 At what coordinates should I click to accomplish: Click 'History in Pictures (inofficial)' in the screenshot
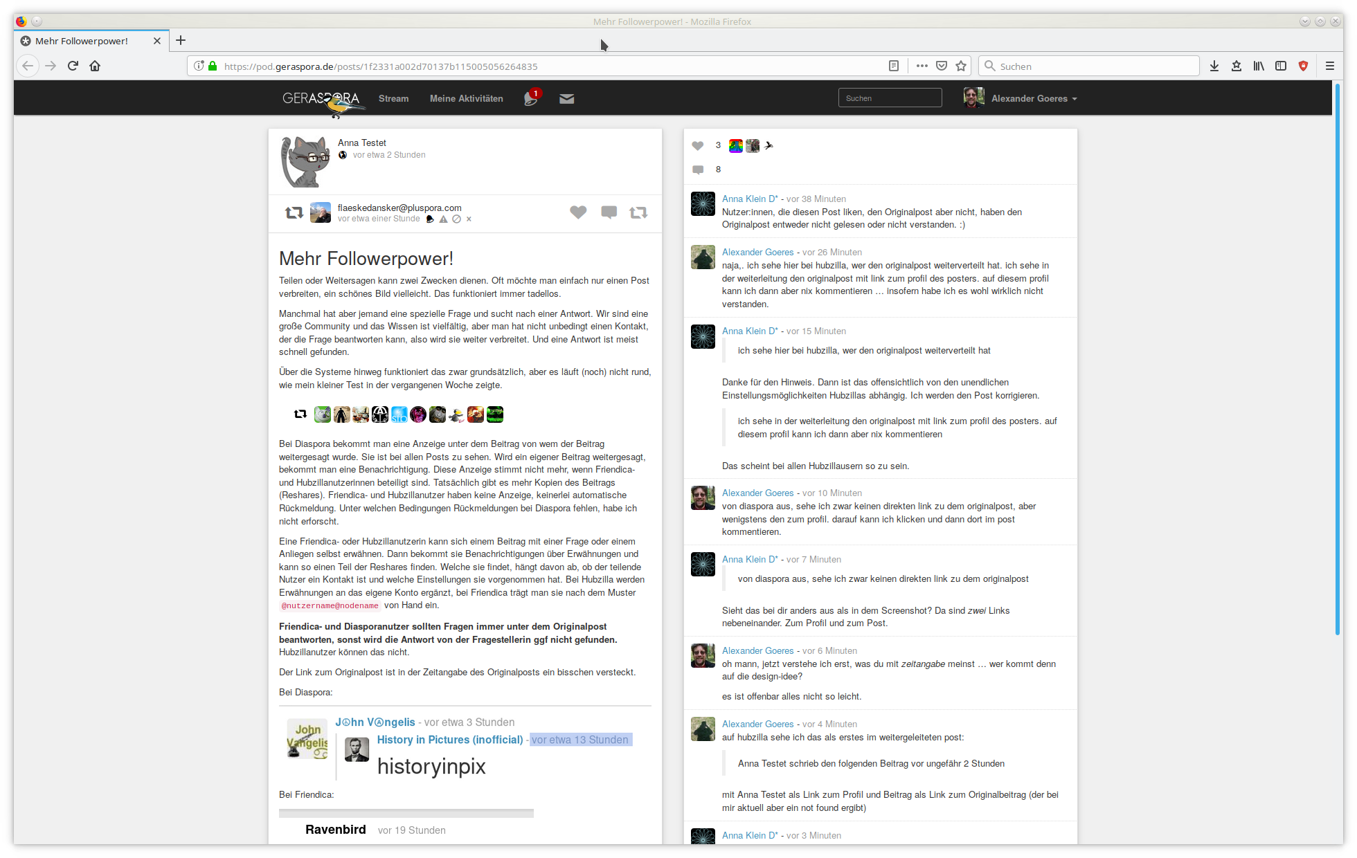click(x=450, y=740)
